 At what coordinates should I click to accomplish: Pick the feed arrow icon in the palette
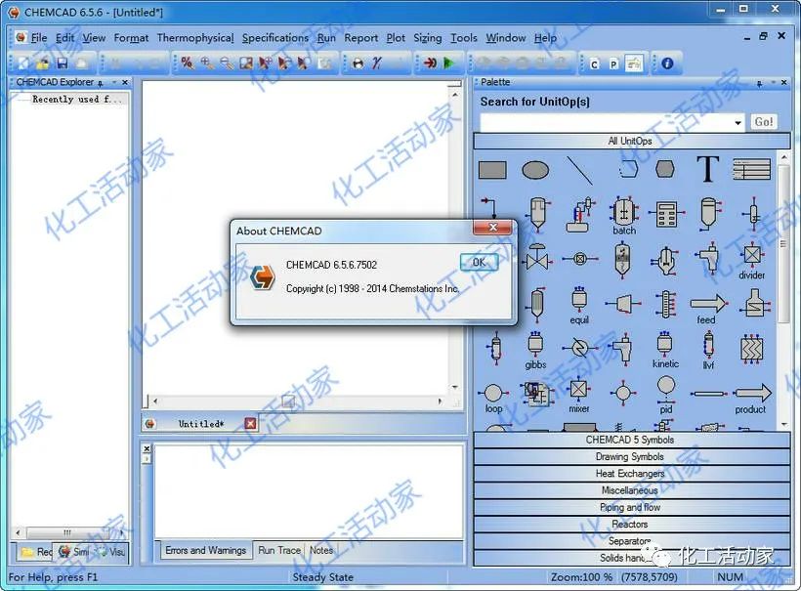708,309
